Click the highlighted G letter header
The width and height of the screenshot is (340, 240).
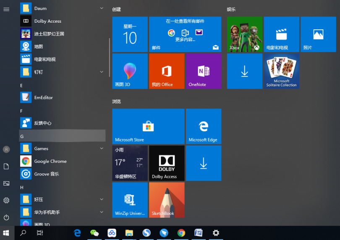(x=63, y=136)
